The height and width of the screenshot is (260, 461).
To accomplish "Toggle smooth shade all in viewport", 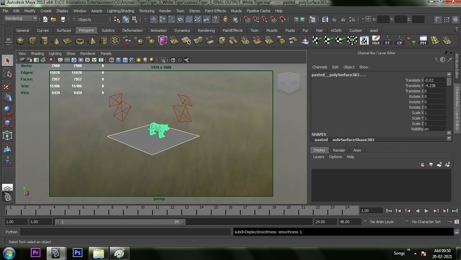I will [118, 60].
